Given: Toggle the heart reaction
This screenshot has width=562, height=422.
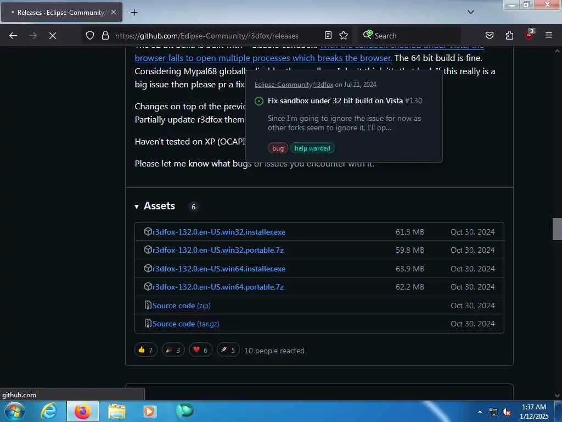Looking at the screenshot, I should coord(201,350).
